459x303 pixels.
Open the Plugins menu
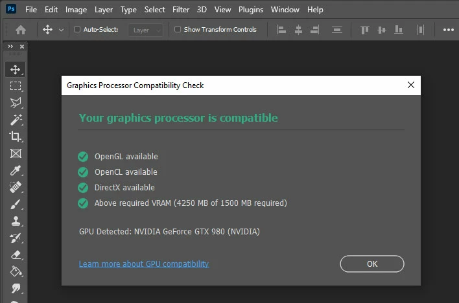(251, 10)
